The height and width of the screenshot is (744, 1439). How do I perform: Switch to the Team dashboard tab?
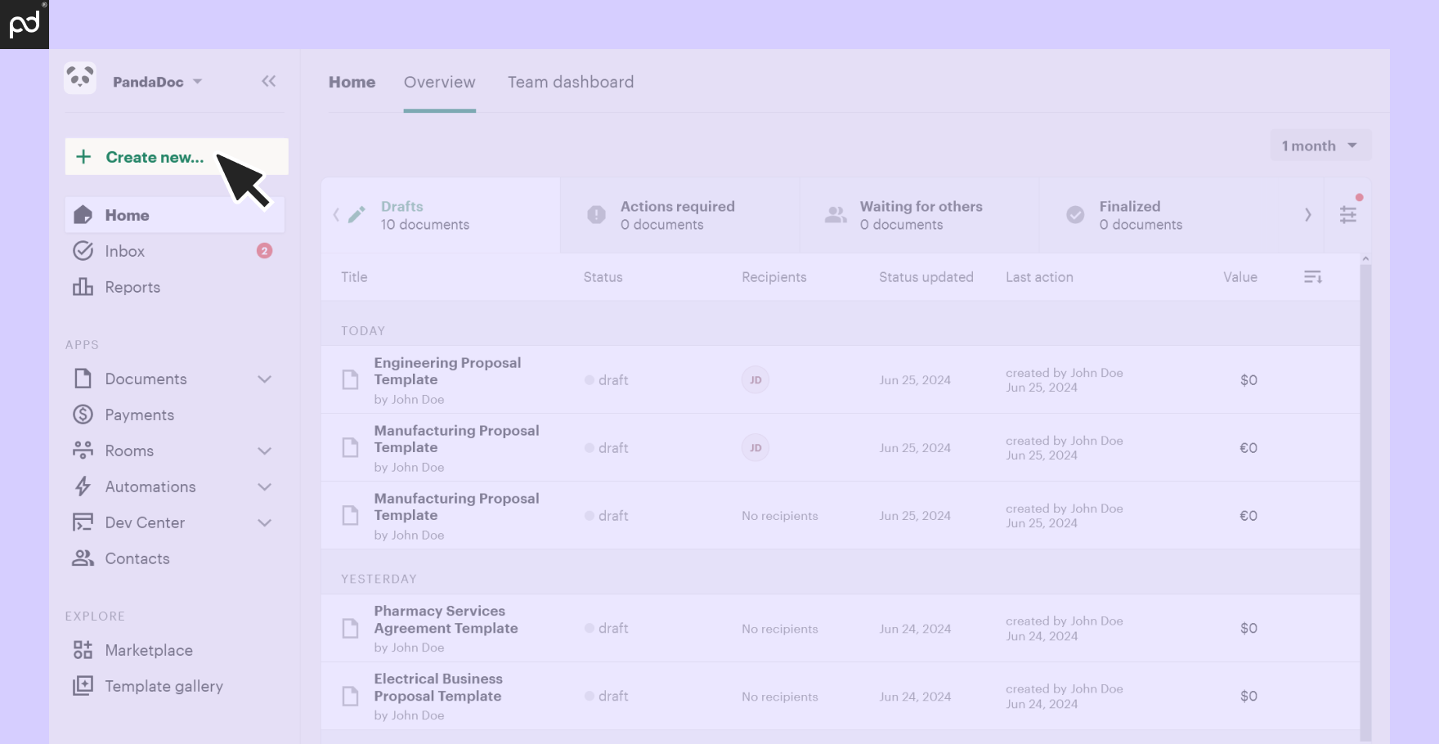coord(570,82)
